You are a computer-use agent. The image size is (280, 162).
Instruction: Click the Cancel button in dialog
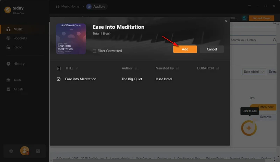click(212, 49)
